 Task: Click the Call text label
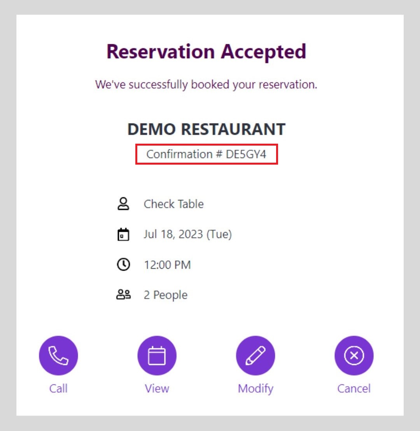(x=58, y=388)
